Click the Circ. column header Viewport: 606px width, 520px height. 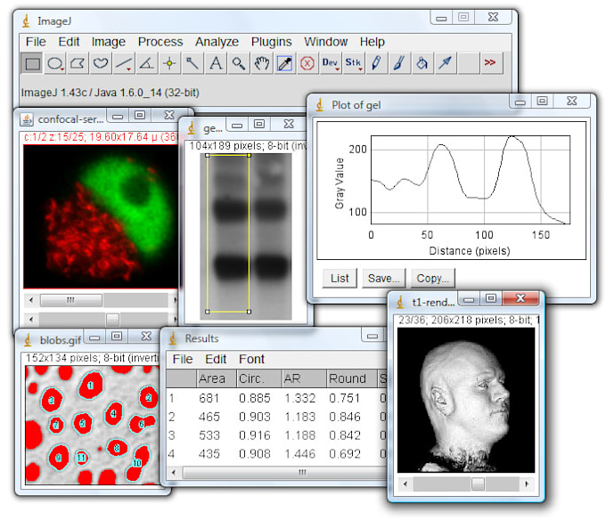[259, 378]
